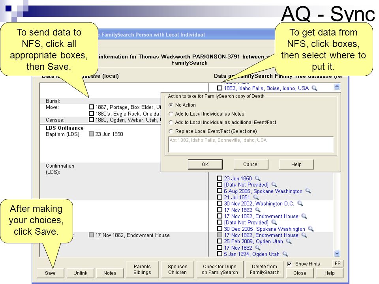The width and height of the screenshot is (379, 284).
Task: Select the No Action radio option
Action: point(171,105)
